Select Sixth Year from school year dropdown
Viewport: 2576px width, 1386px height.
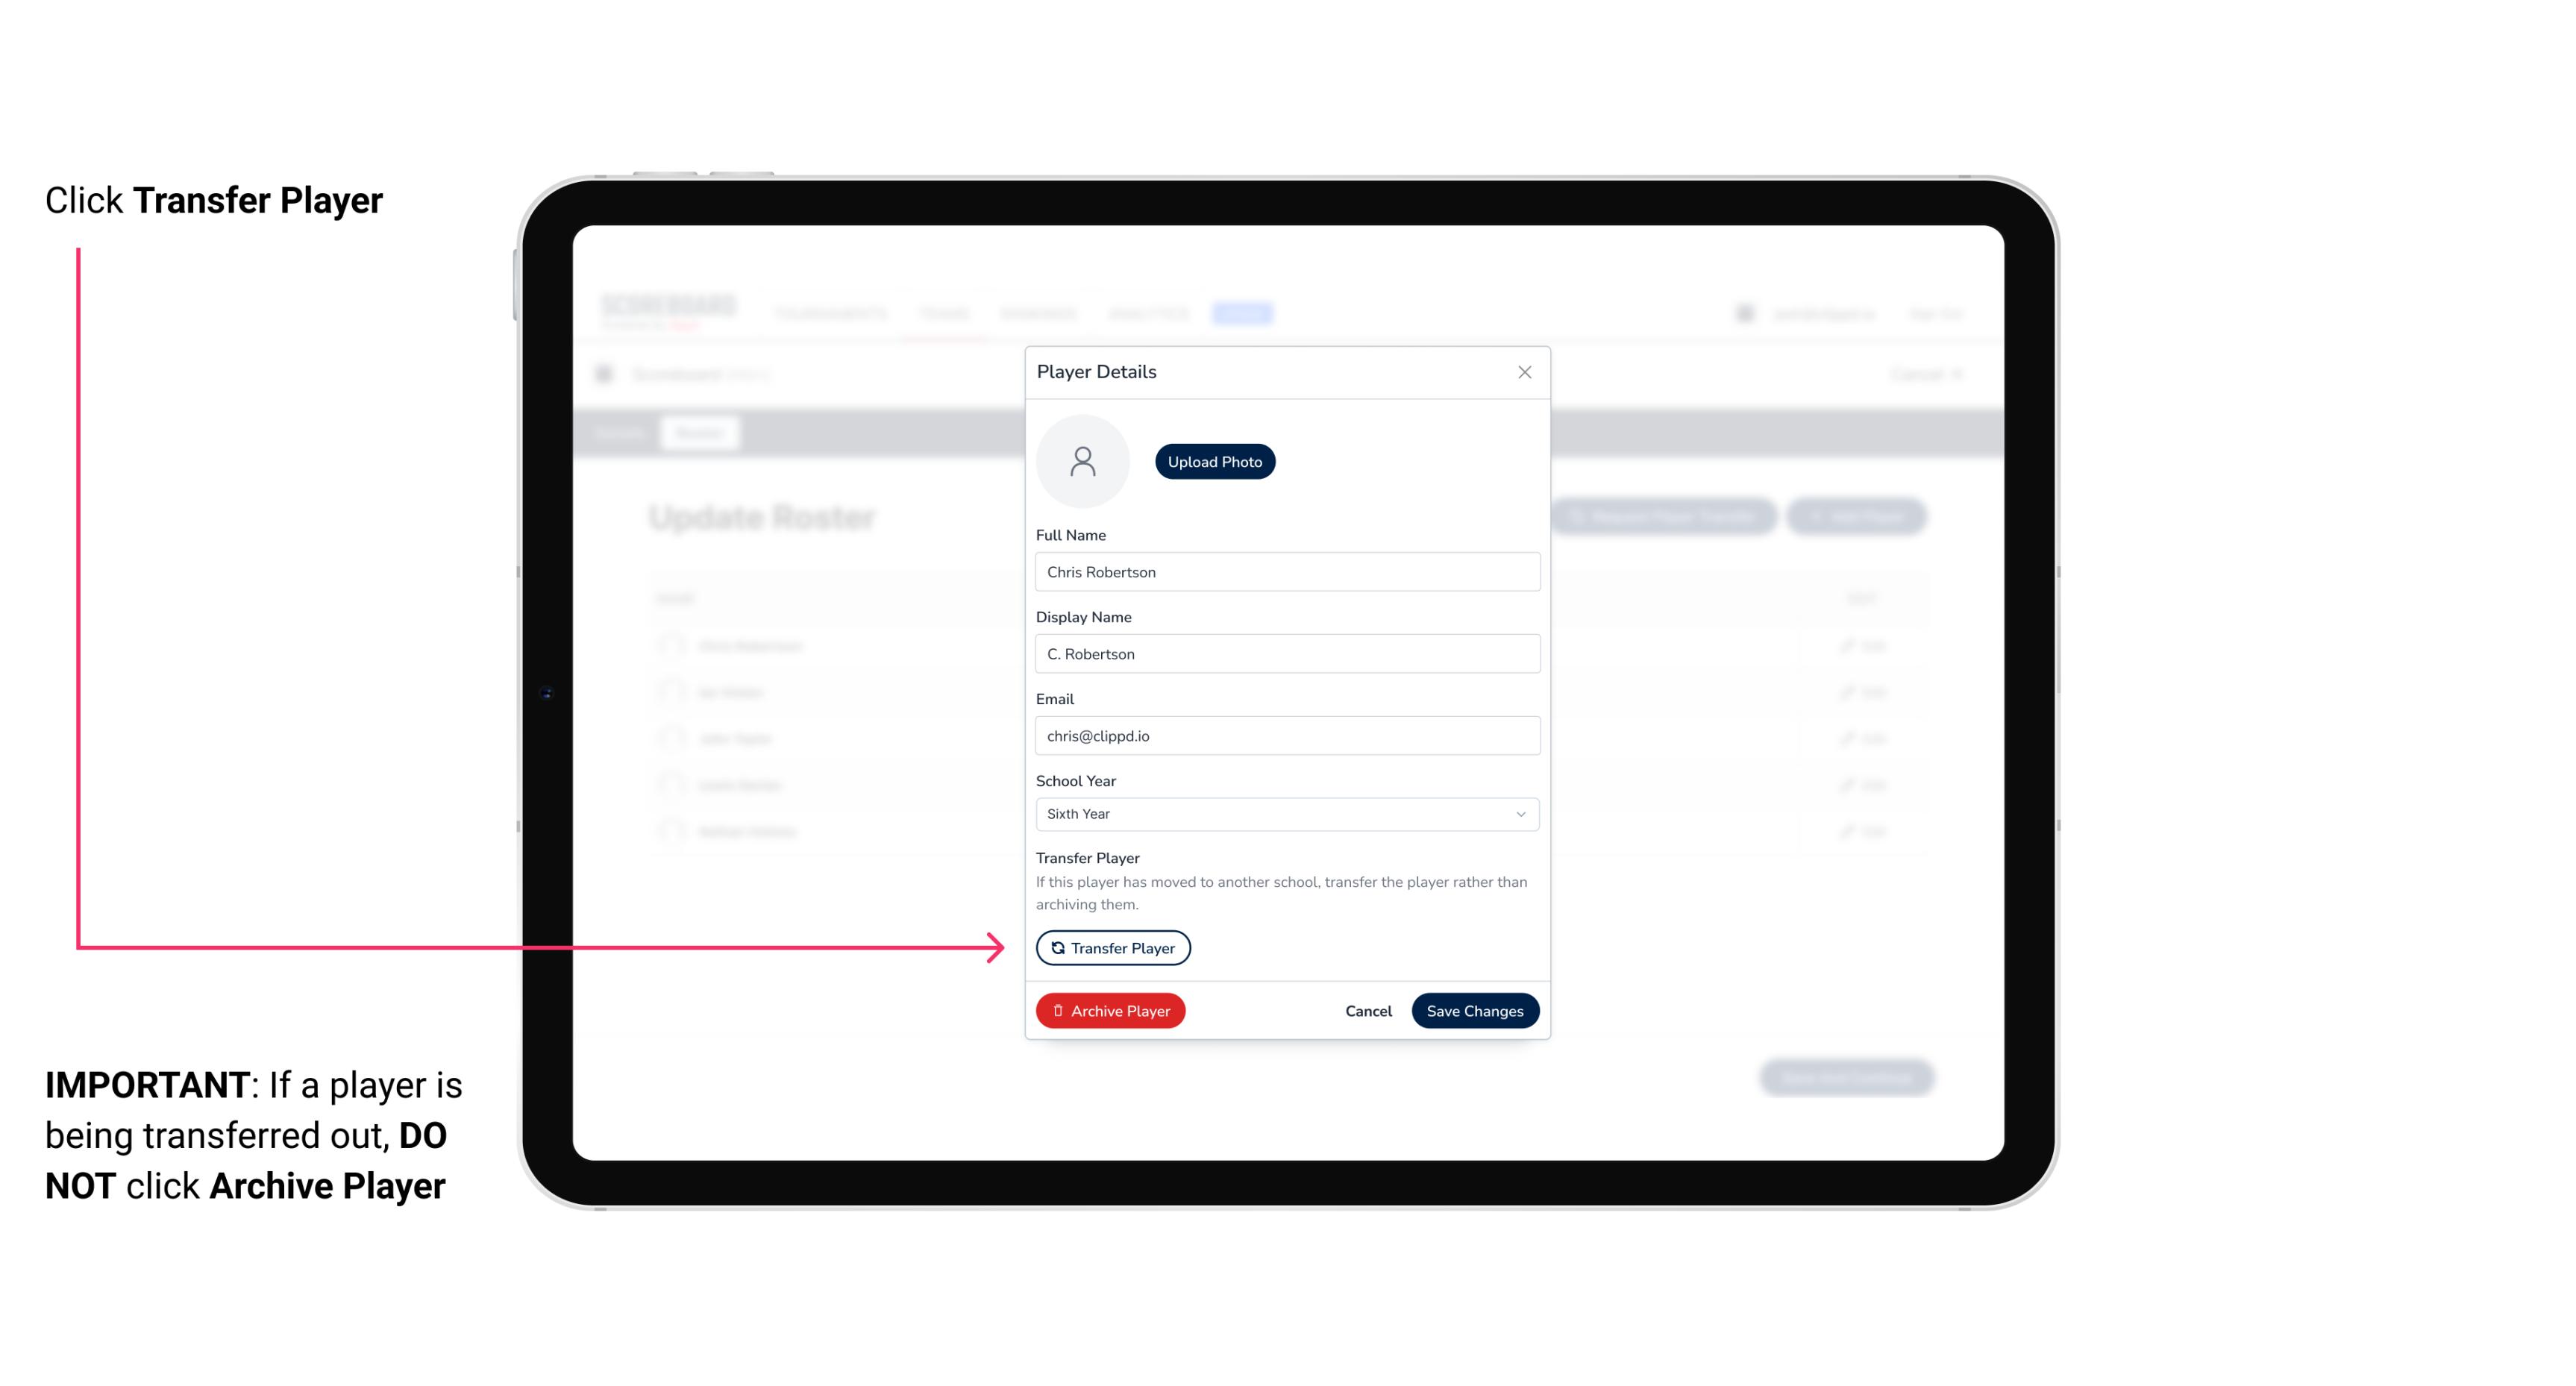point(1284,812)
